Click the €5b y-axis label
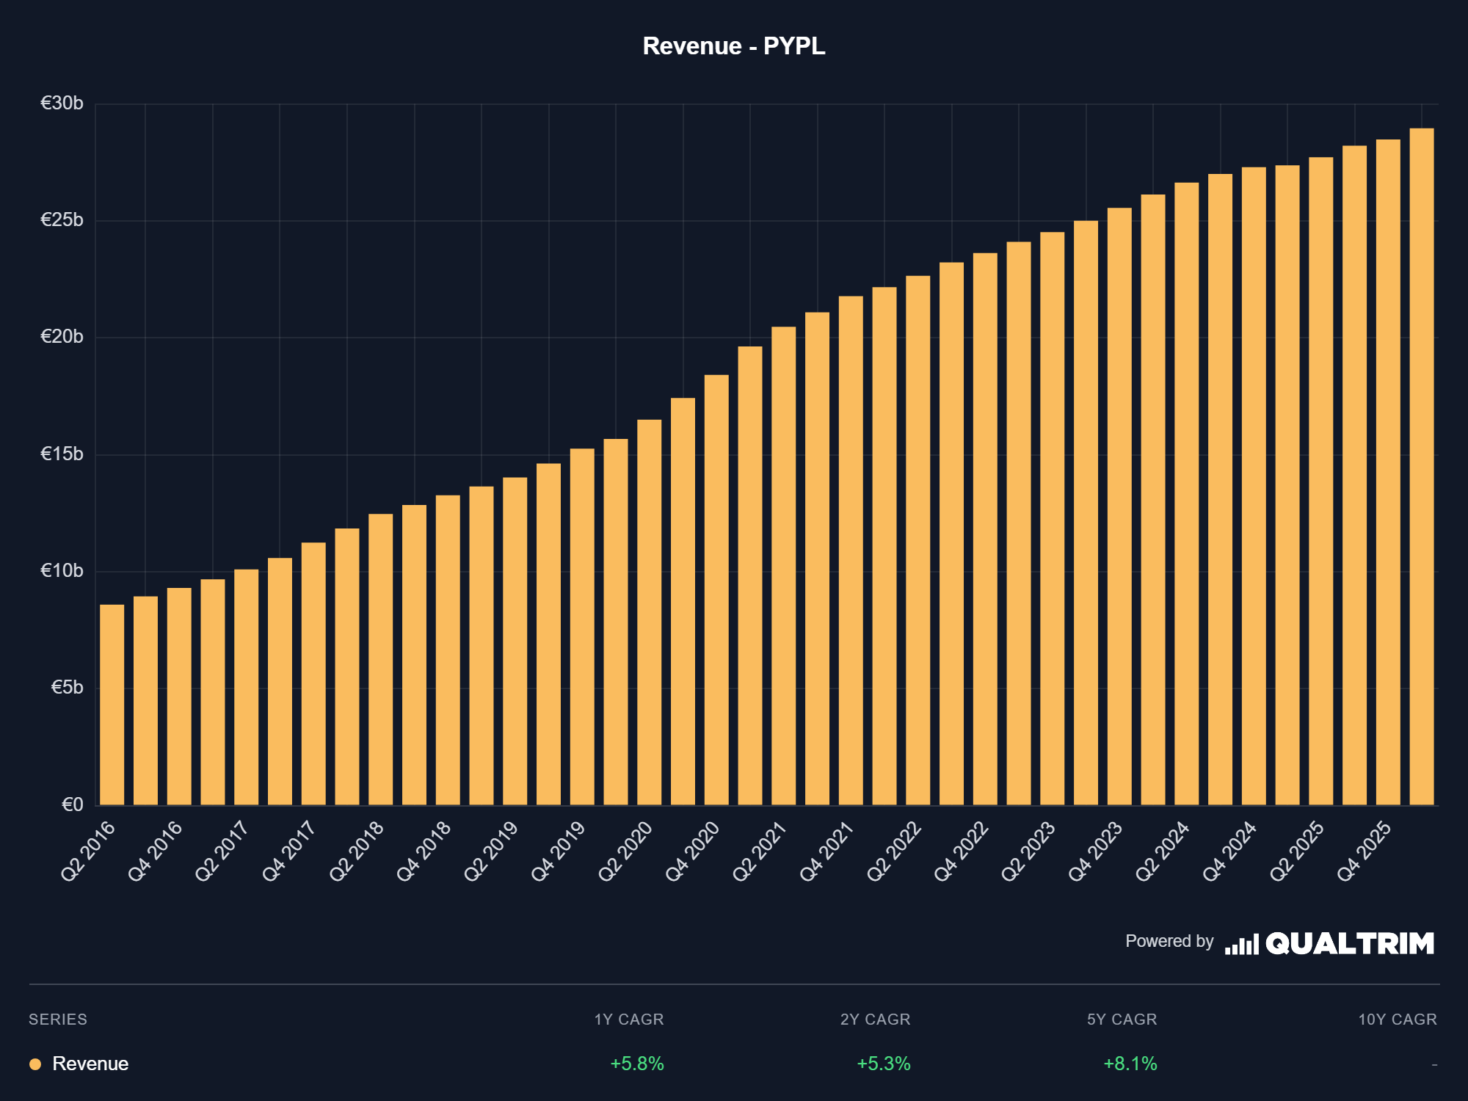This screenshot has height=1101, width=1468. tap(67, 688)
